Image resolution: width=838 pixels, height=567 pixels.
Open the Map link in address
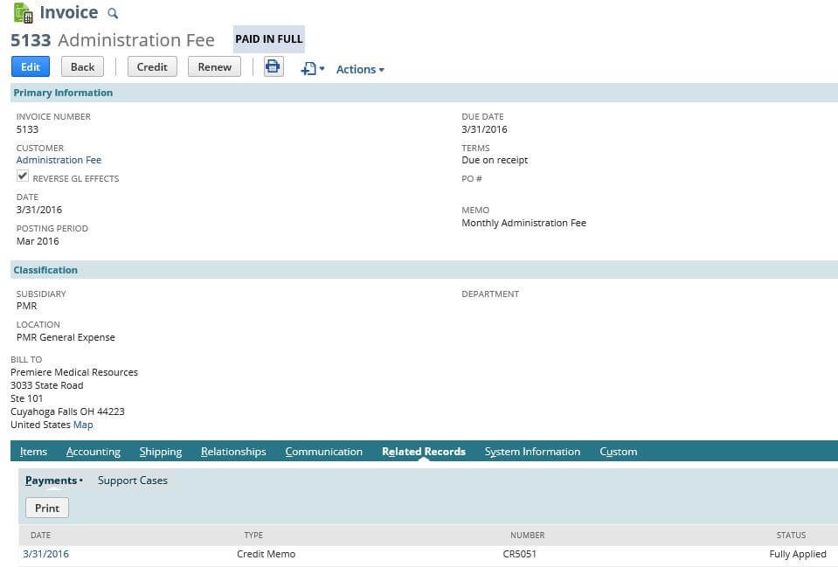point(83,425)
